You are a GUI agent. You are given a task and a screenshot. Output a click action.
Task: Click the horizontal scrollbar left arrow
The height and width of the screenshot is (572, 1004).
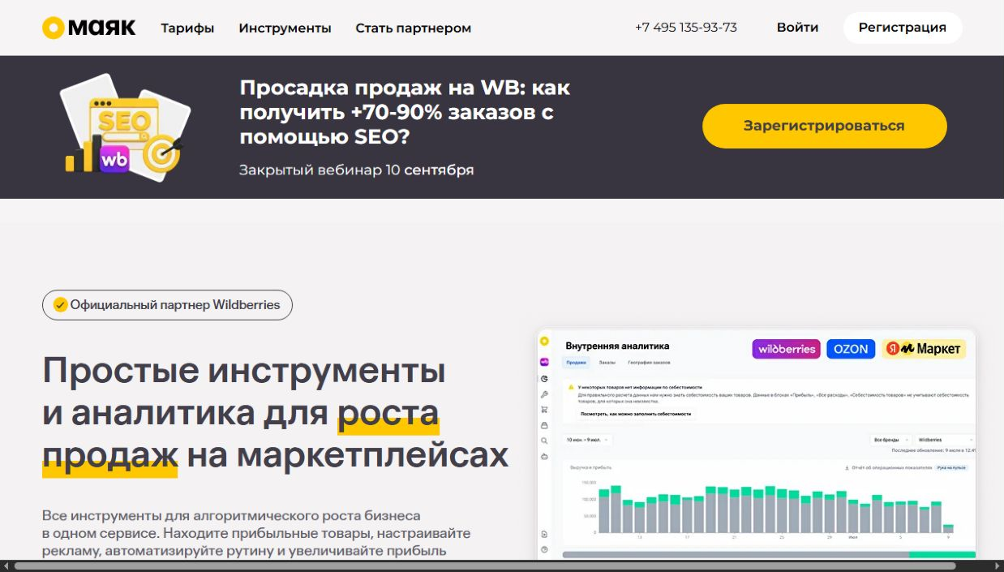pyautogui.click(x=6, y=566)
